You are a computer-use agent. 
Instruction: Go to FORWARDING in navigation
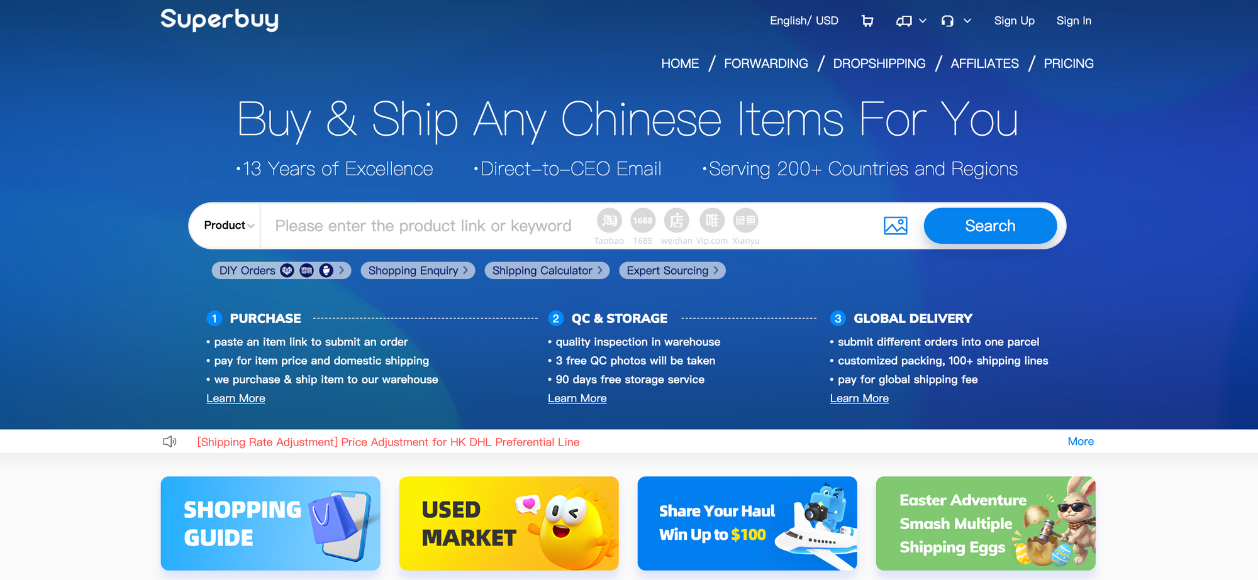[x=765, y=63]
